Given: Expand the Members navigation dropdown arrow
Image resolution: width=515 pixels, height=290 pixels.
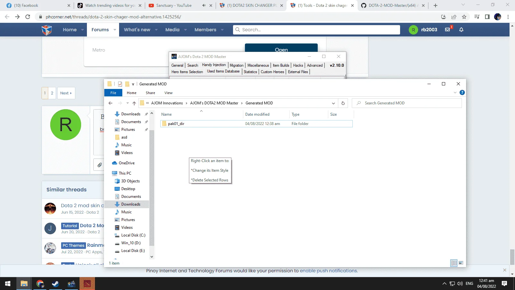Looking at the screenshot, I should (x=222, y=30).
